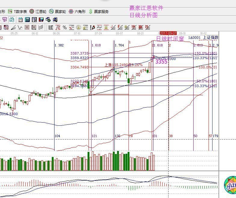
Task: Click the 08-21 date on the time axis
Action: tap(140, 33)
